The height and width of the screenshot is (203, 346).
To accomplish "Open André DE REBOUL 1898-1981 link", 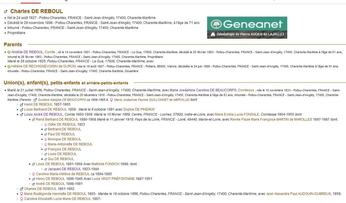I will point(50,184).
